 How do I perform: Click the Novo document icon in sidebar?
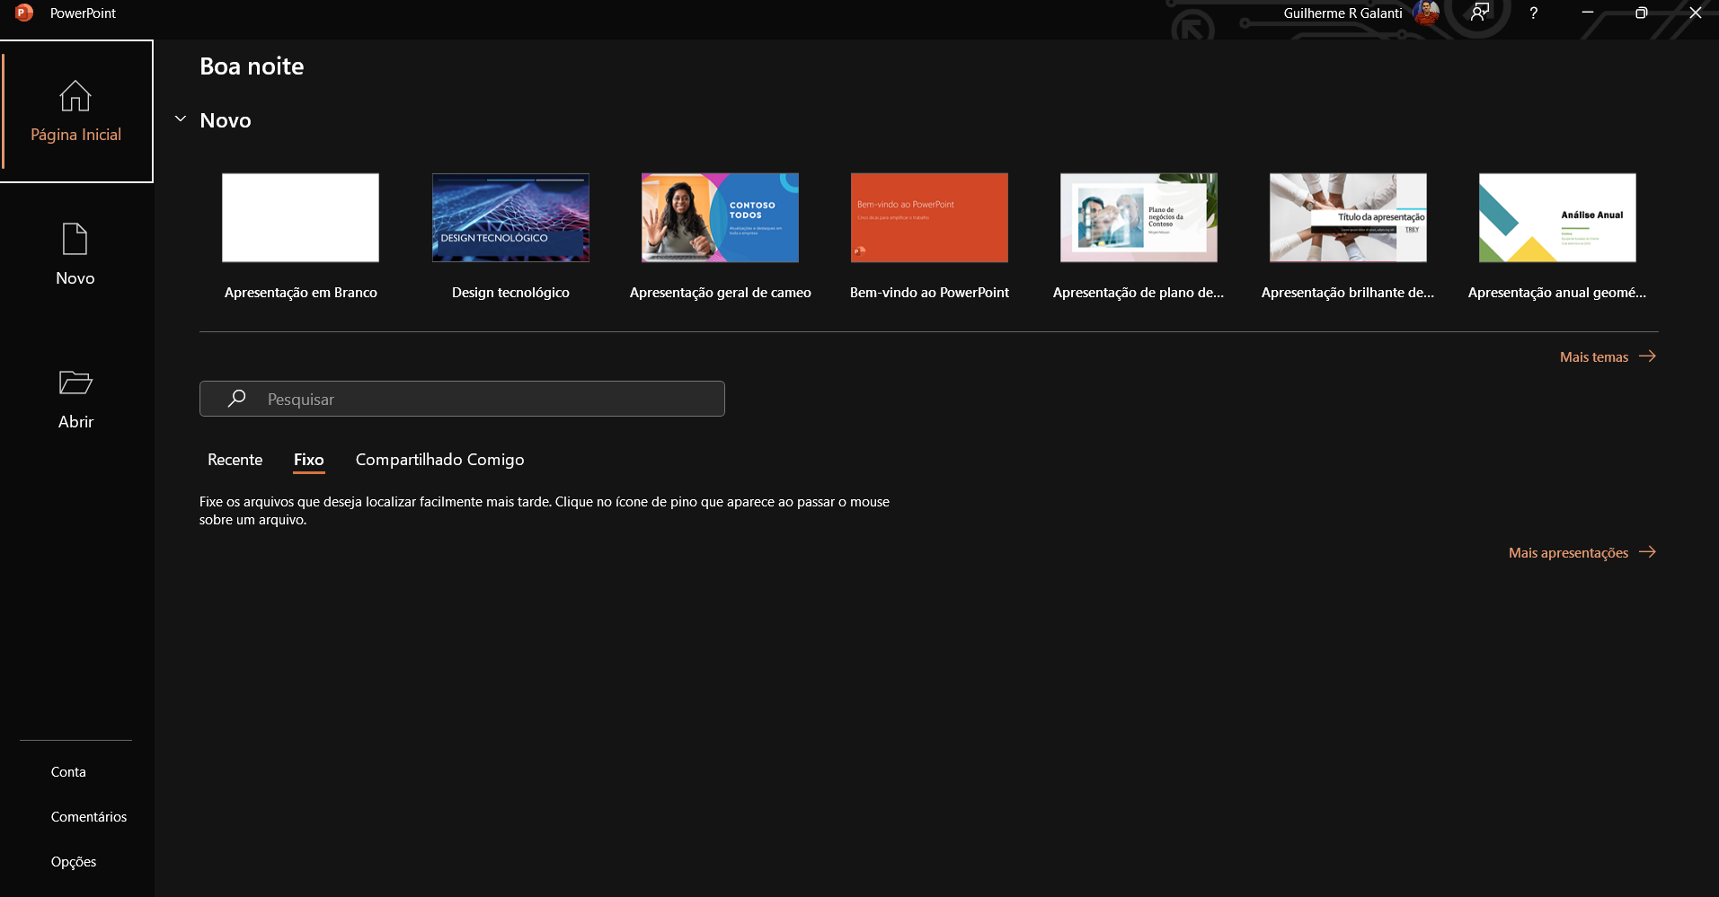[x=75, y=239]
